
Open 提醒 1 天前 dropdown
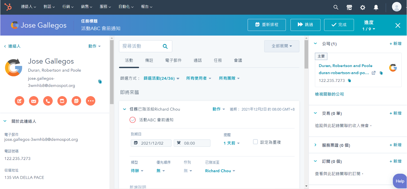pyautogui.click(x=231, y=143)
